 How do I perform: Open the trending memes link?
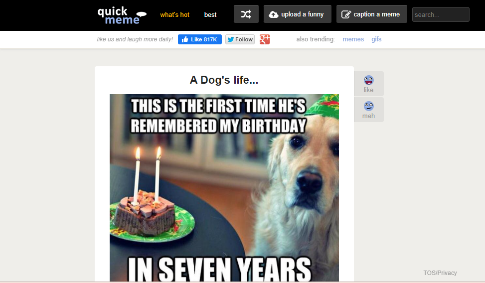[x=353, y=39]
